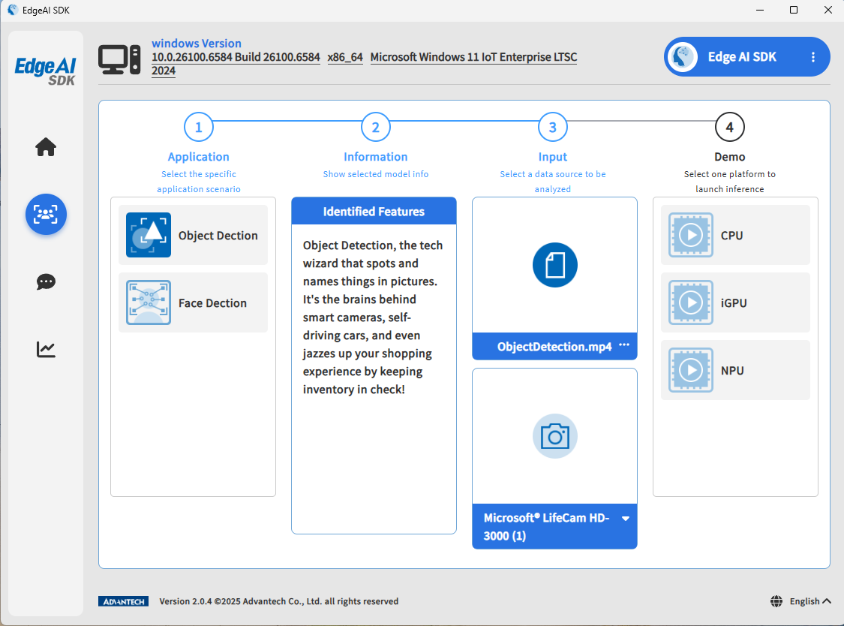Launch inference on CPU play icon
The width and height of the screenshot is (844, 626).
[x=690, y=235]
